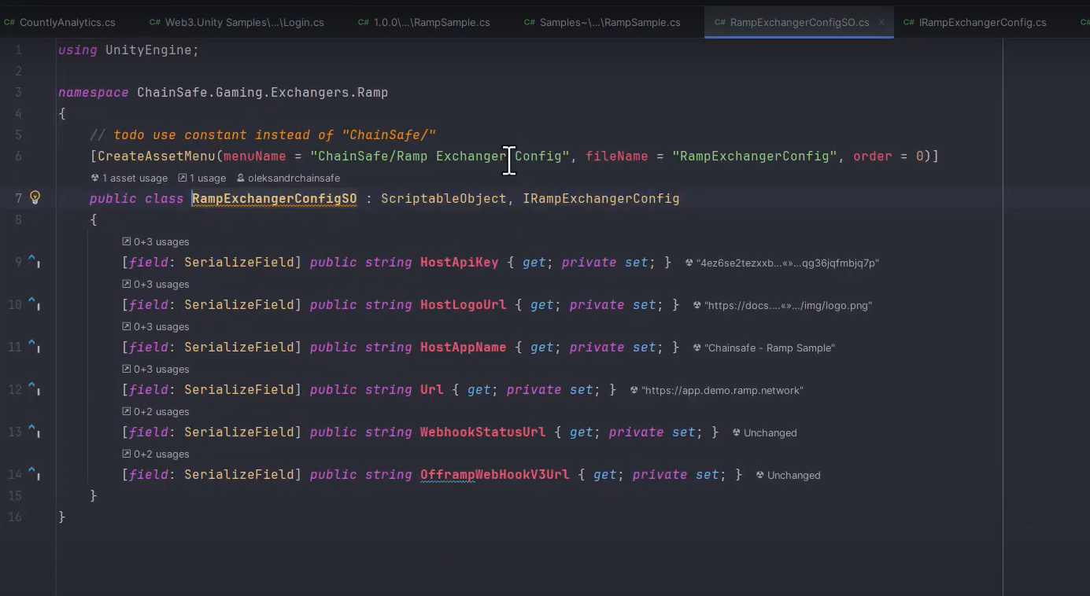Viewport: 1090px width, 596px height.
Task: Click the Unity serialized value hint for Url
Action: pyautogui.click(x=722, y=391)
